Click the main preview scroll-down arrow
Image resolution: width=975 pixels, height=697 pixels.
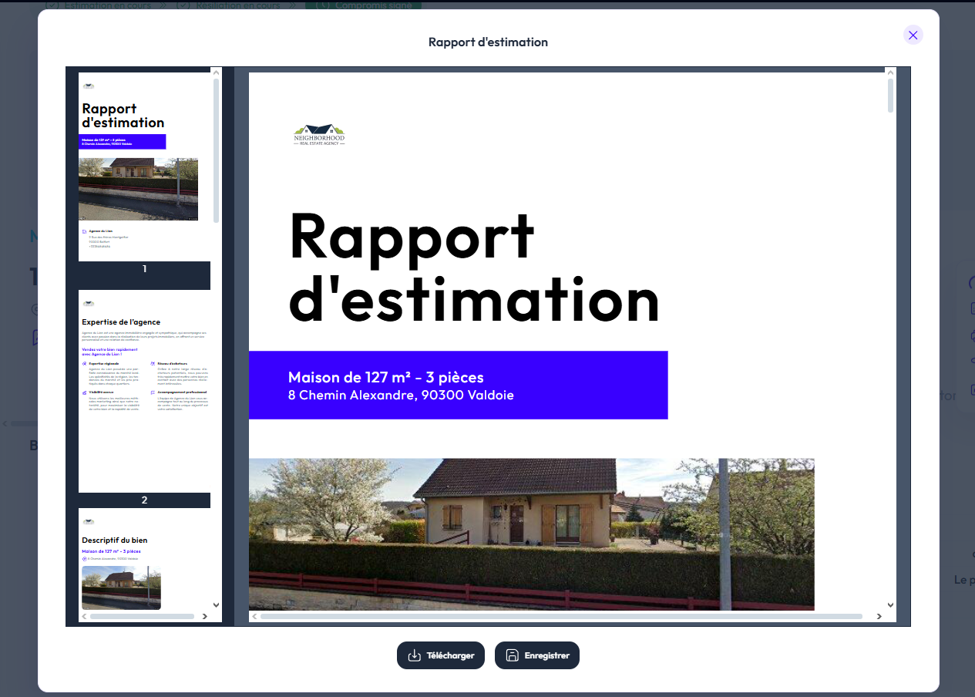click(x=890, y=605)
